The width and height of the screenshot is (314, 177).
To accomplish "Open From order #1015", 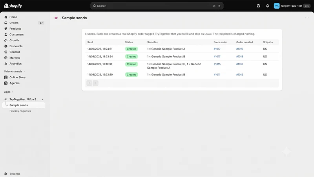I will tap(217, 64).
